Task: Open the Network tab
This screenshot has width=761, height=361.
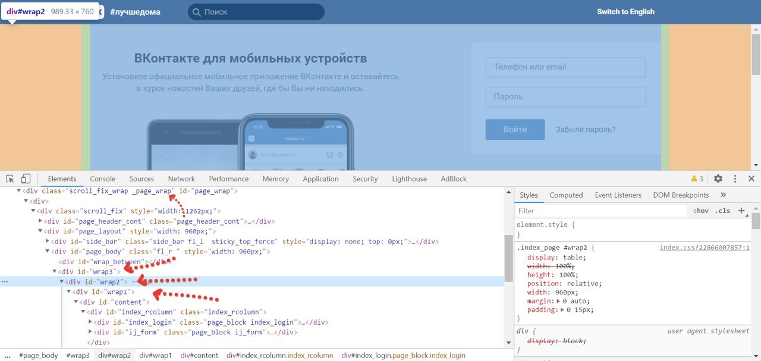Action: [181, 179]
